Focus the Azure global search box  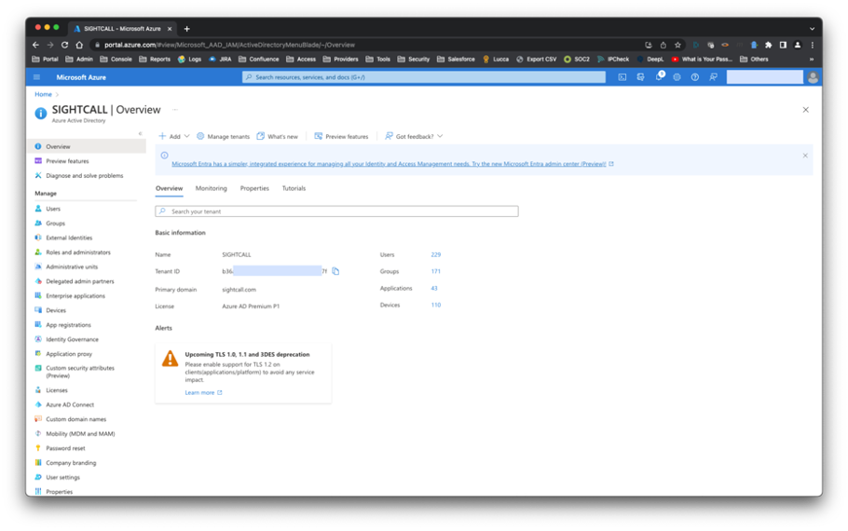pyautogui.click(x=423, y=77)
